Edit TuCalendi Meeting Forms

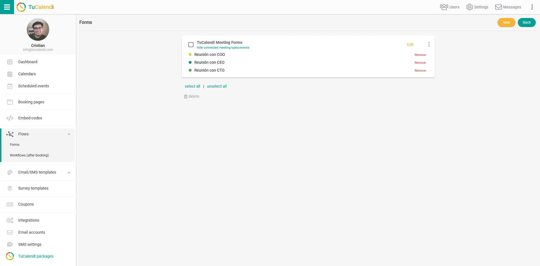(410, 45)
